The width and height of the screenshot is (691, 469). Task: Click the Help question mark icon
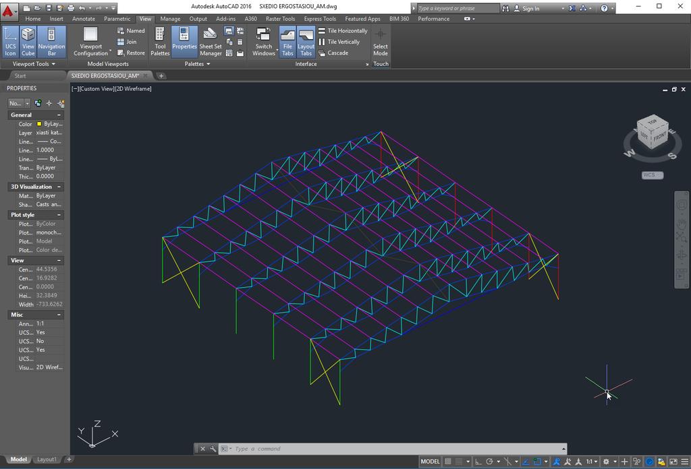[604, 8]
